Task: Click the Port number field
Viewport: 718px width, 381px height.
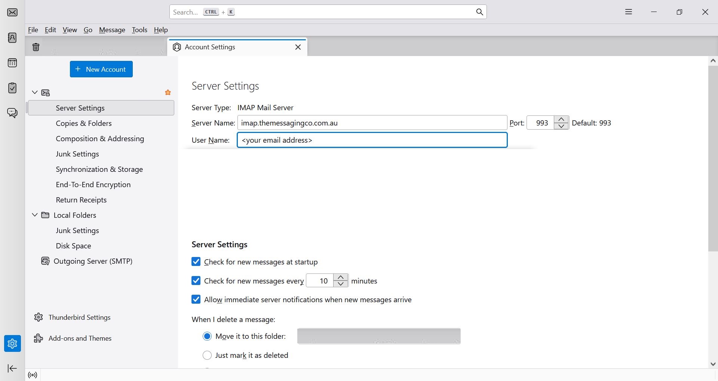Action: [541, 123]
